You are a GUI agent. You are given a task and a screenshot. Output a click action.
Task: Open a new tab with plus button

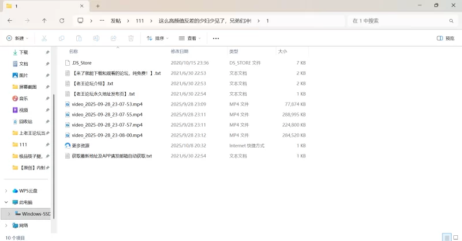98,6
